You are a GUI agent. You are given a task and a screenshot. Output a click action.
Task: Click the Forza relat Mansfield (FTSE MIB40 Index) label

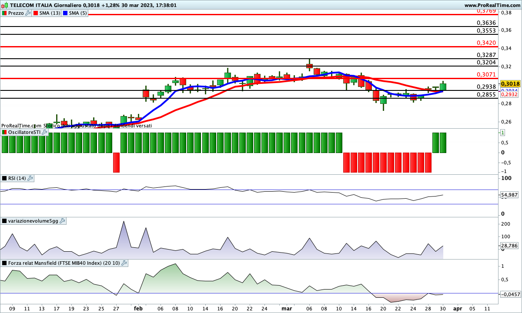point(64,263)
